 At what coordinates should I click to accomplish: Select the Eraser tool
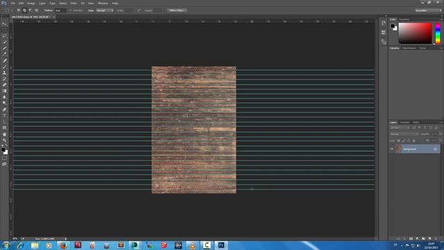(x=4, y=85)
